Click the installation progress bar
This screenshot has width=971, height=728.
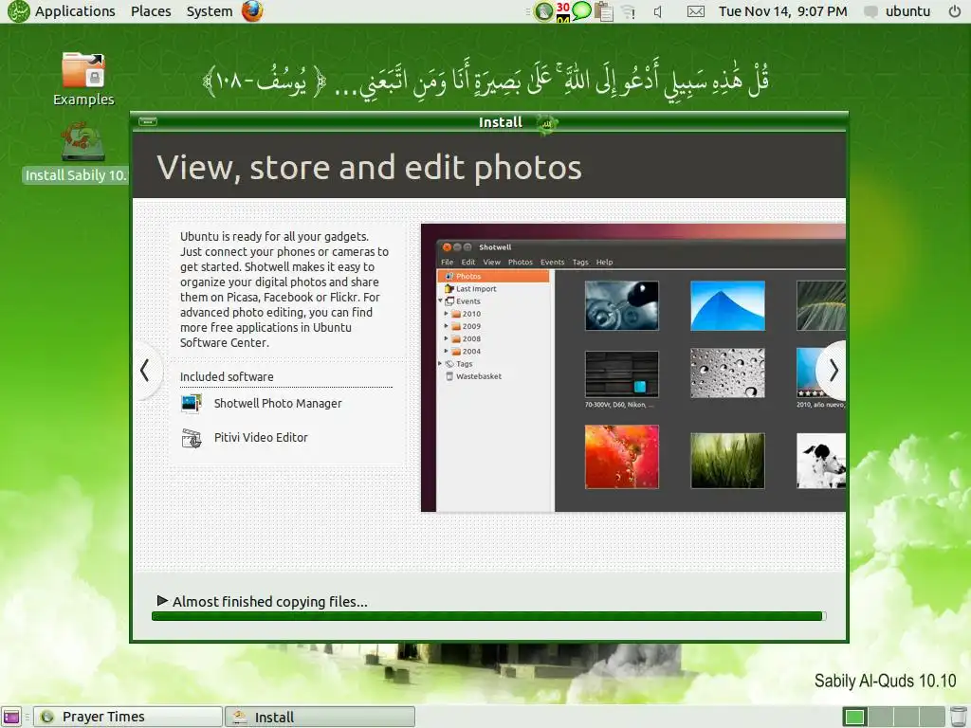tap(488, 616)
